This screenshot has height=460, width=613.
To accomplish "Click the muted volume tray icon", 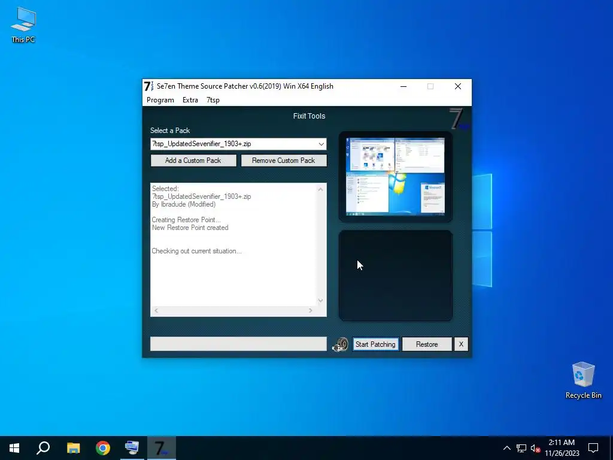I will click(535, 448).
